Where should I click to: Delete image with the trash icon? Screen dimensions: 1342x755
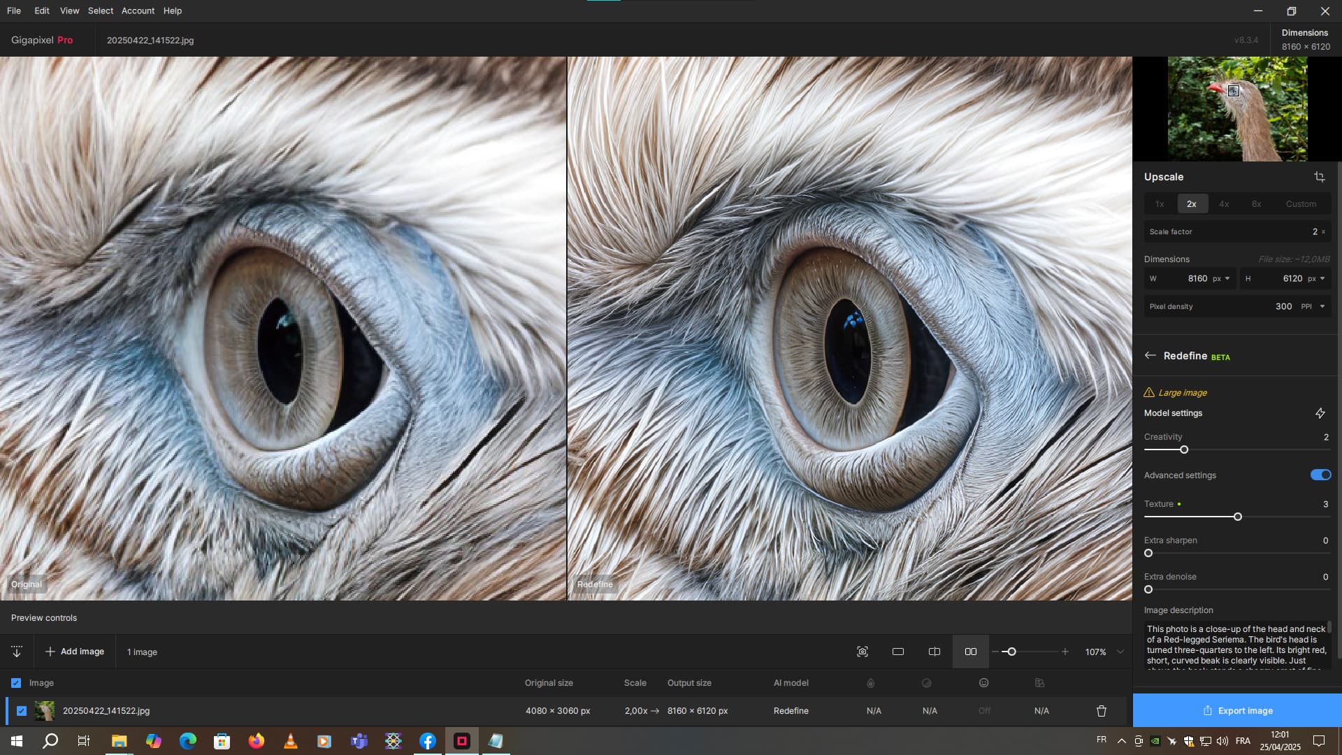point(1101,711)
